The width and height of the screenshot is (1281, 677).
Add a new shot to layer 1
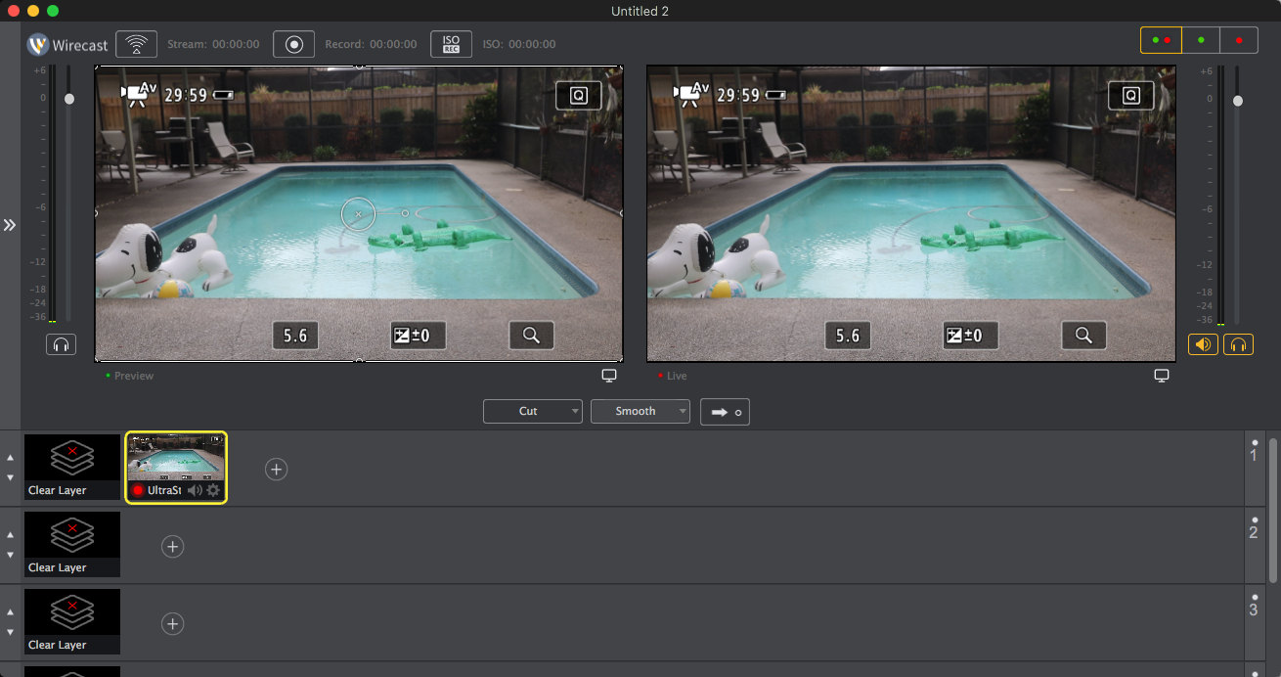277,470
